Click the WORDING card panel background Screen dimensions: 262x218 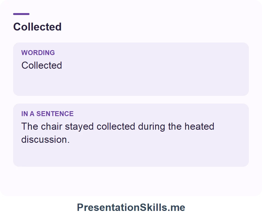(131, 69)
